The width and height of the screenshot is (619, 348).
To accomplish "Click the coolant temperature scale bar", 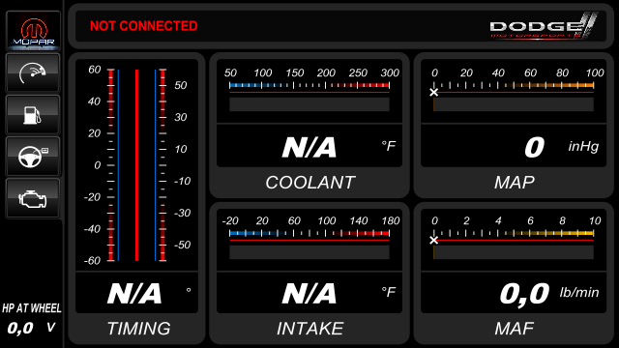I will (309, 85).
